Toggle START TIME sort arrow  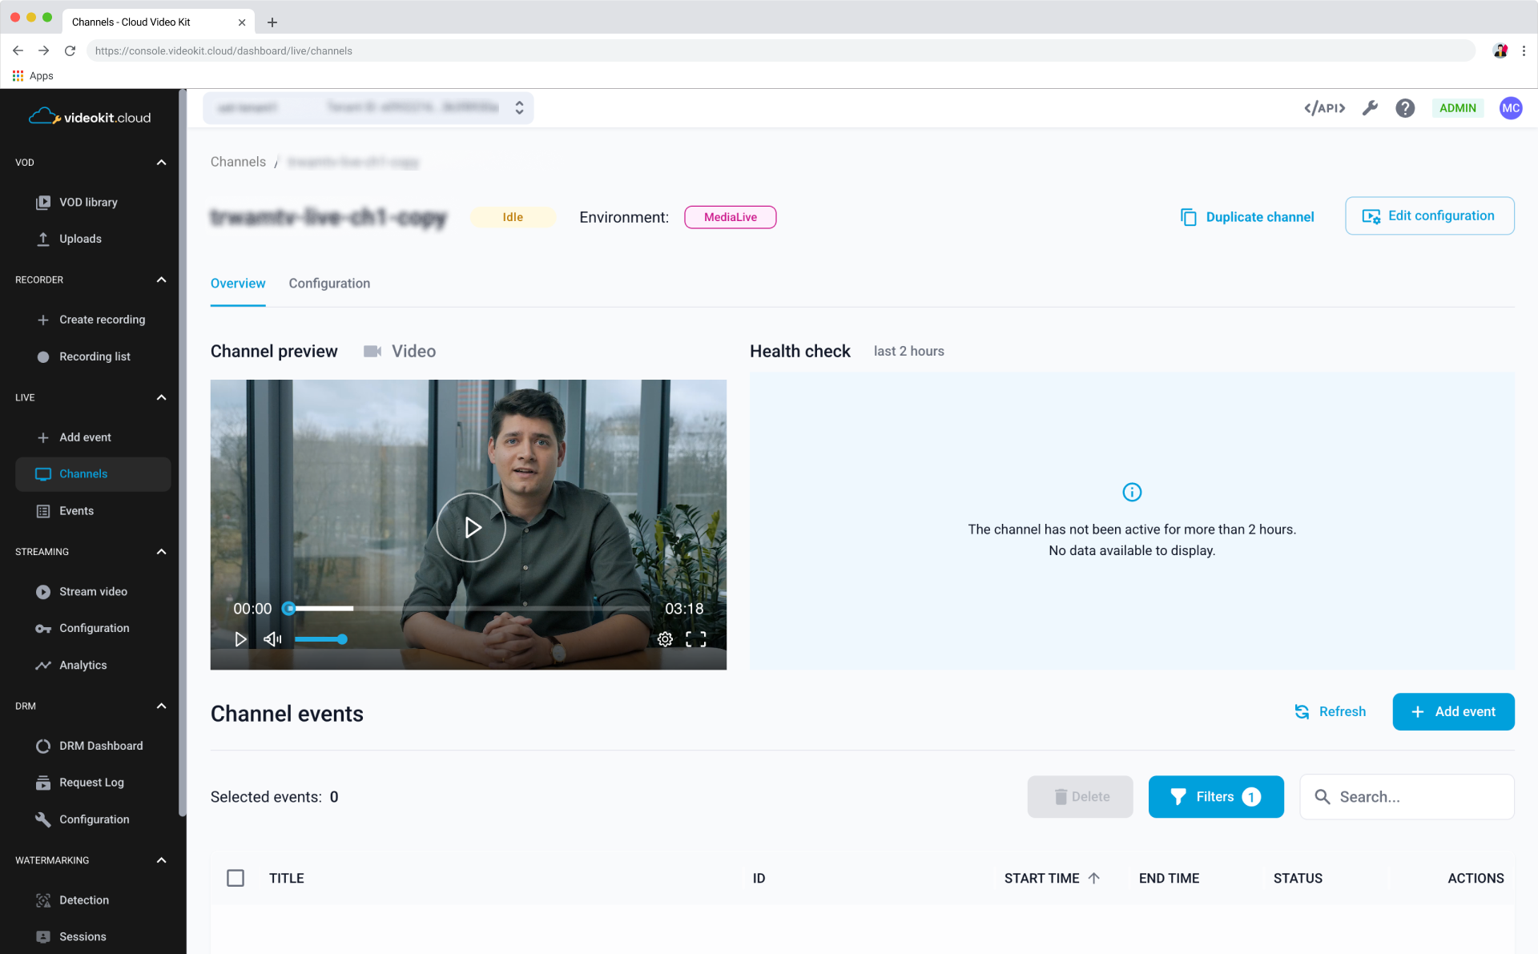click(1094, 878)
